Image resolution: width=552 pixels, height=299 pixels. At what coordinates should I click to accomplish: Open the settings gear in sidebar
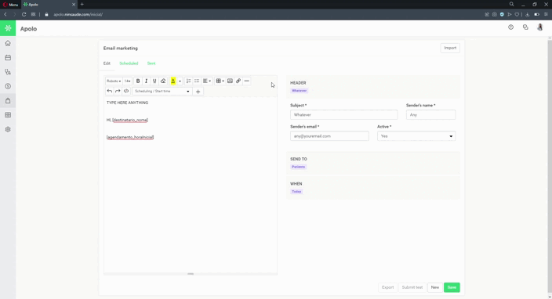coord(8,129)
